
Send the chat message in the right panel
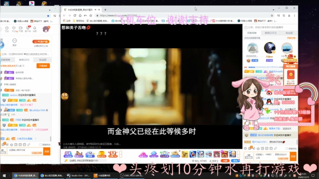293,156
